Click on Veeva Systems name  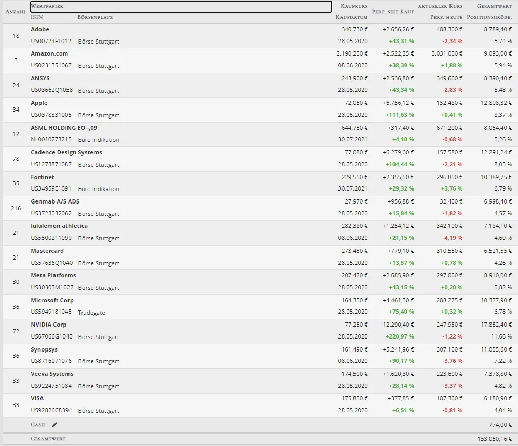(x=52, y=374)
